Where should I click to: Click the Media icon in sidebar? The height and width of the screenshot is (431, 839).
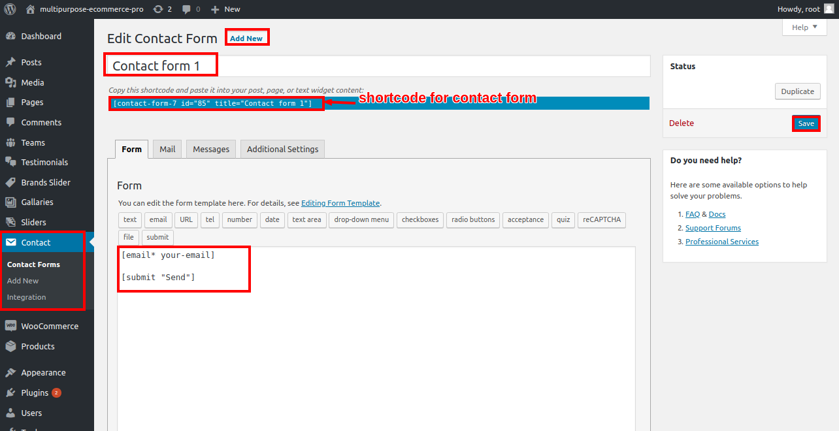(10, 82)
